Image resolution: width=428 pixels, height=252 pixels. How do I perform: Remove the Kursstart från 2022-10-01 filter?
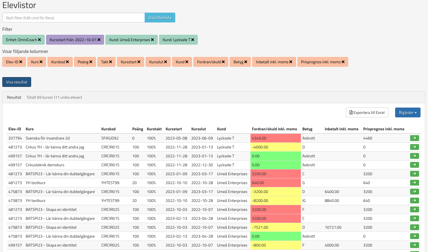(99, 40)
